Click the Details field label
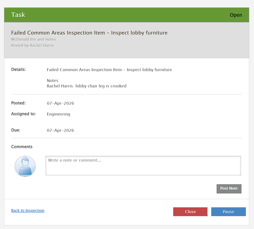Screen dimensions: 254x229 tap(19, 69)
